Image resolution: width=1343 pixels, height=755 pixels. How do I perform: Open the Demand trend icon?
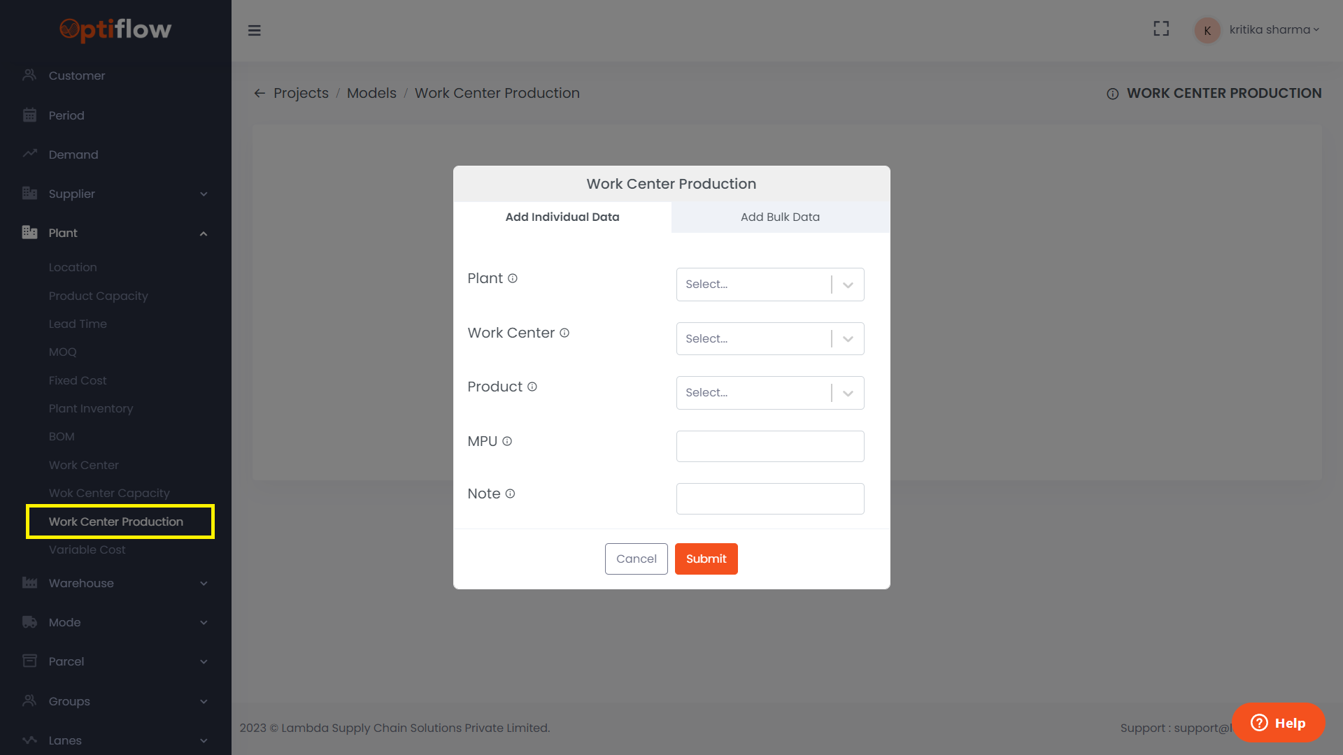coord(30,154)
